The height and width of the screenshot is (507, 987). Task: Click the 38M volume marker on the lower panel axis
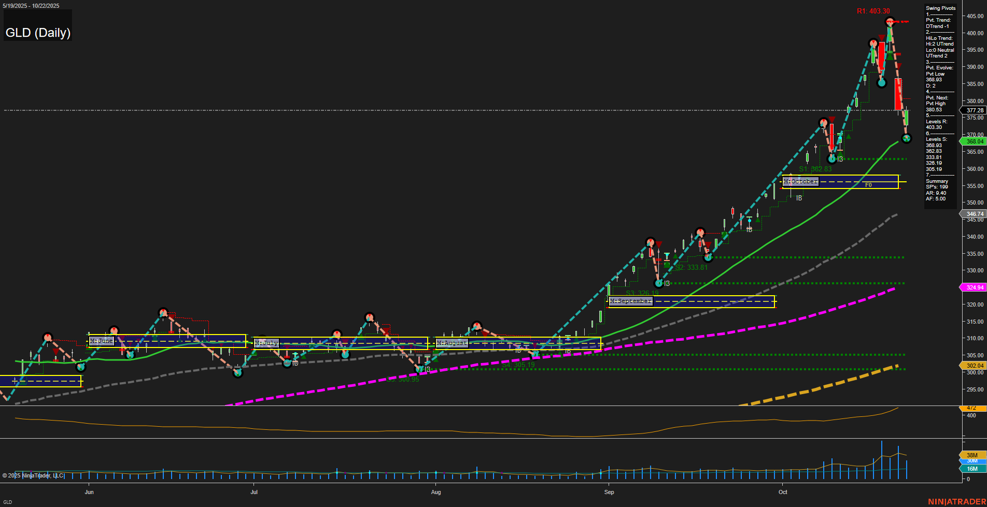[x=971, y=455]
